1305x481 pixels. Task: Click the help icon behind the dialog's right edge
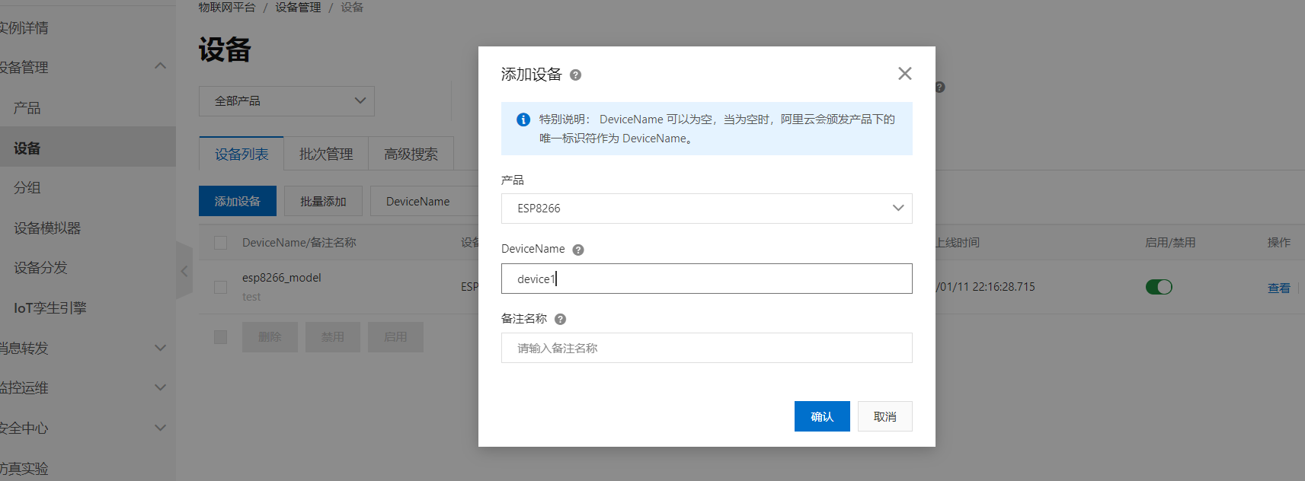(x=940, y=87)
